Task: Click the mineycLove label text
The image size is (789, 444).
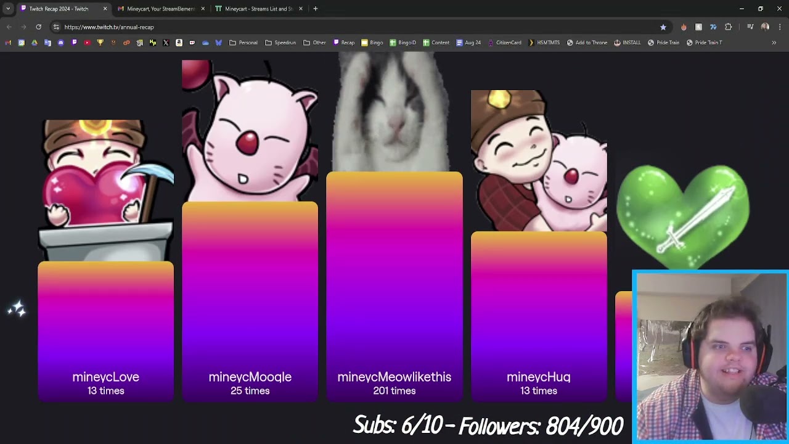Action: pos(105,377)
